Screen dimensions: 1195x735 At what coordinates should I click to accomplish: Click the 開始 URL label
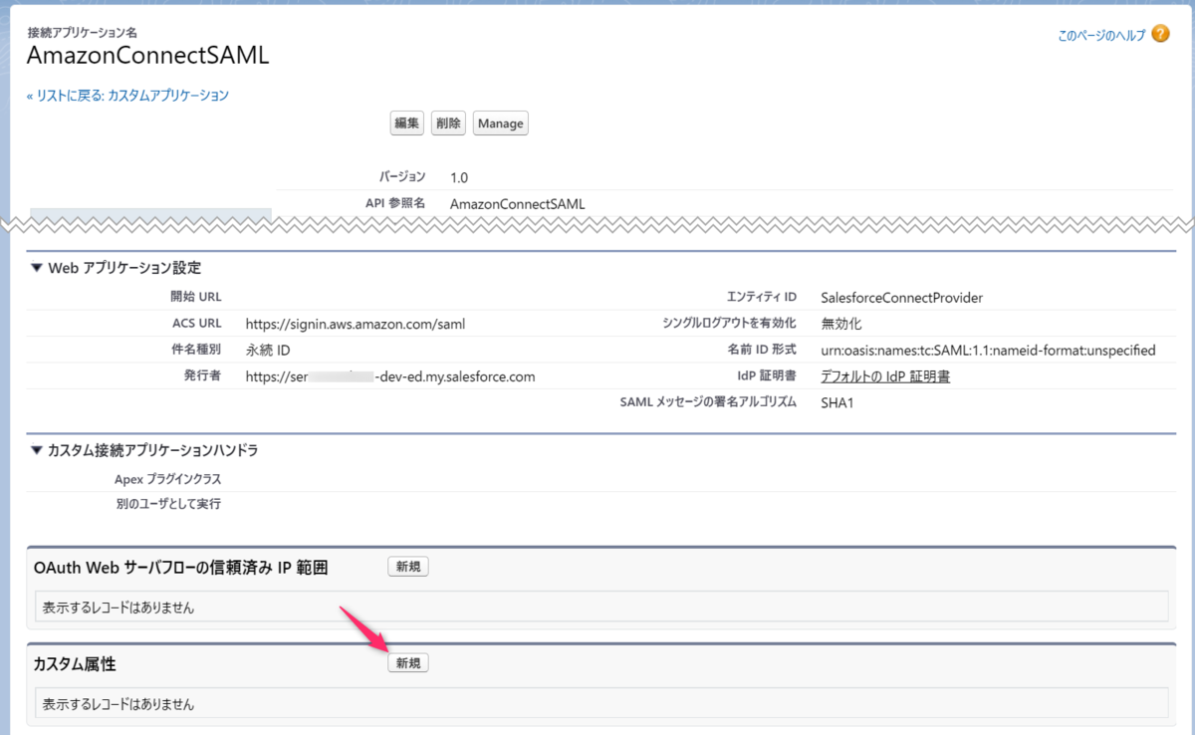coord(196,297)
